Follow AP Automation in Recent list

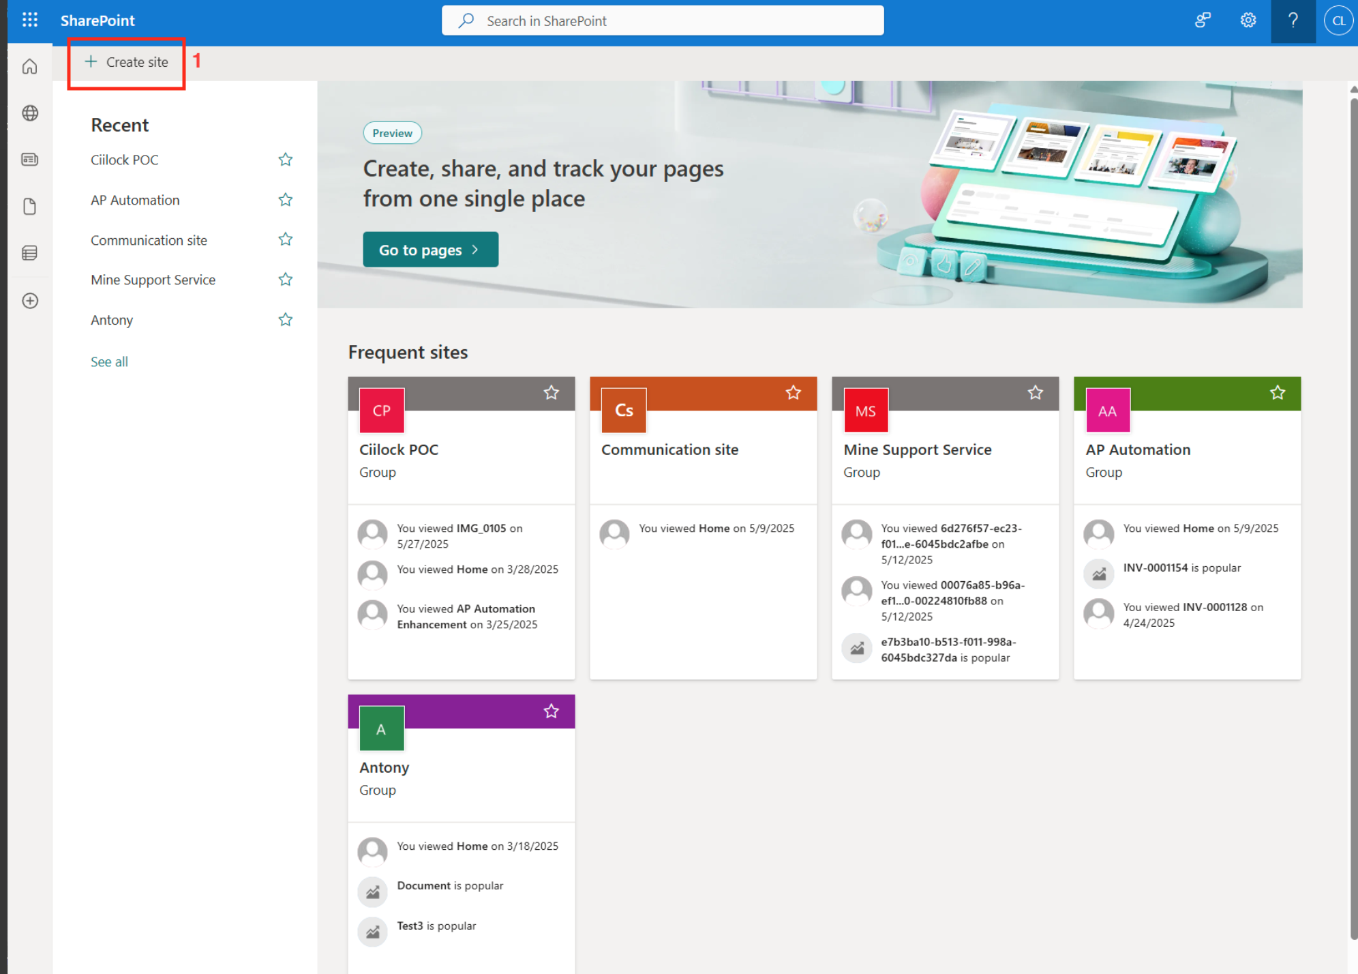[286, 200]
